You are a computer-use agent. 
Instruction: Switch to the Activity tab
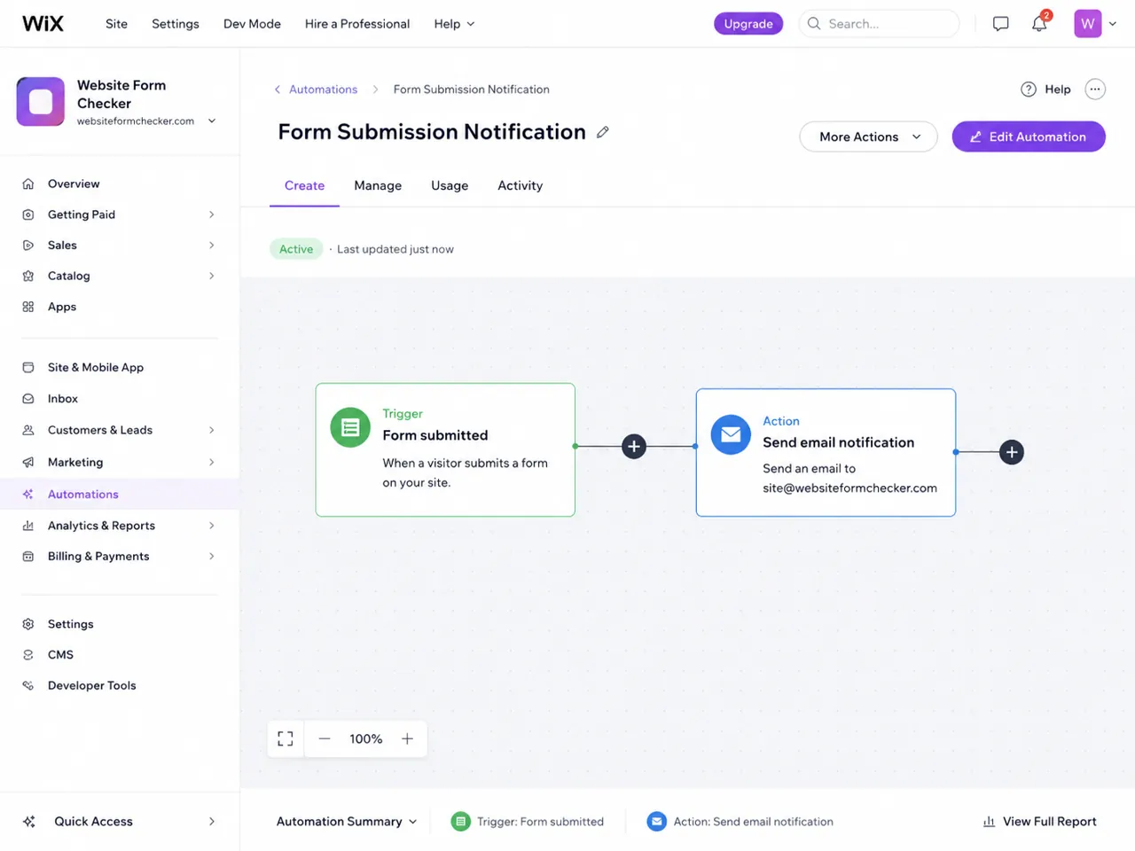[x=520, y=186]
